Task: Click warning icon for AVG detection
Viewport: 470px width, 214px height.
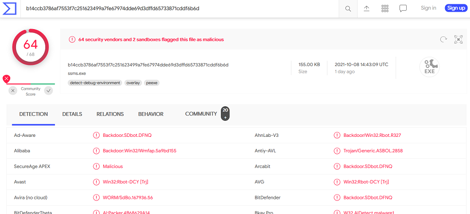Action: [x=337, y=182]
